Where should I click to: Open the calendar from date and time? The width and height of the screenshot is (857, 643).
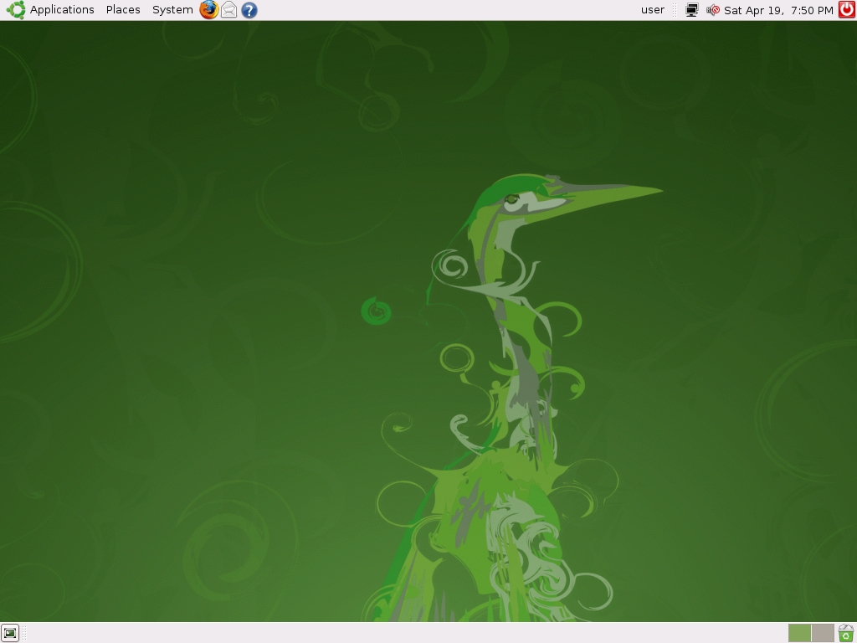[x=778, y=10]
